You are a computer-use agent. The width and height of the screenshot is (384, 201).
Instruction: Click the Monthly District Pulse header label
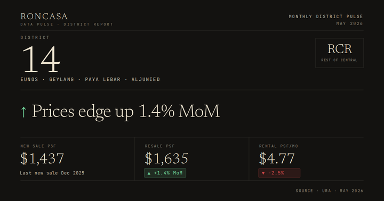pyautogui.click(x=326, y=16)
